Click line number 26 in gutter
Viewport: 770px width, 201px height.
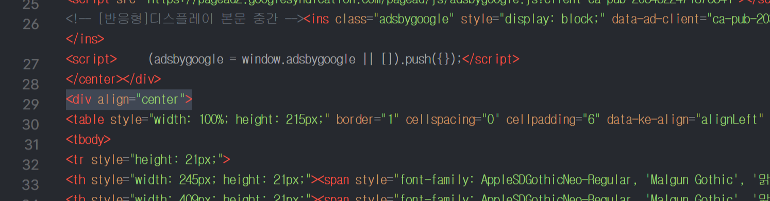coord(31,24)
